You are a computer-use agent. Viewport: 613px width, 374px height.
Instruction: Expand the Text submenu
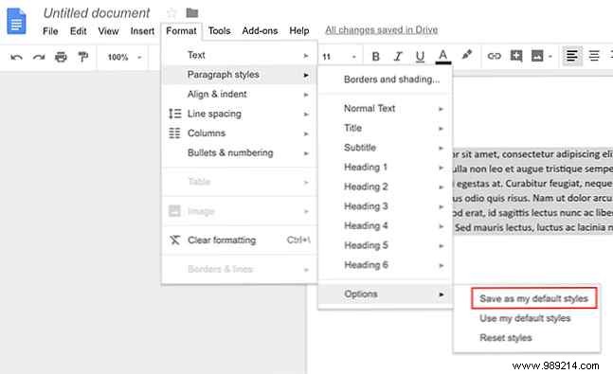[x=240, y=55]
